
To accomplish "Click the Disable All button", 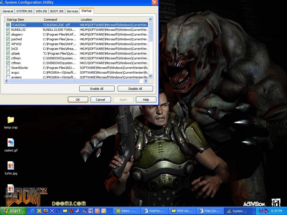I will (x=135, y=89).
